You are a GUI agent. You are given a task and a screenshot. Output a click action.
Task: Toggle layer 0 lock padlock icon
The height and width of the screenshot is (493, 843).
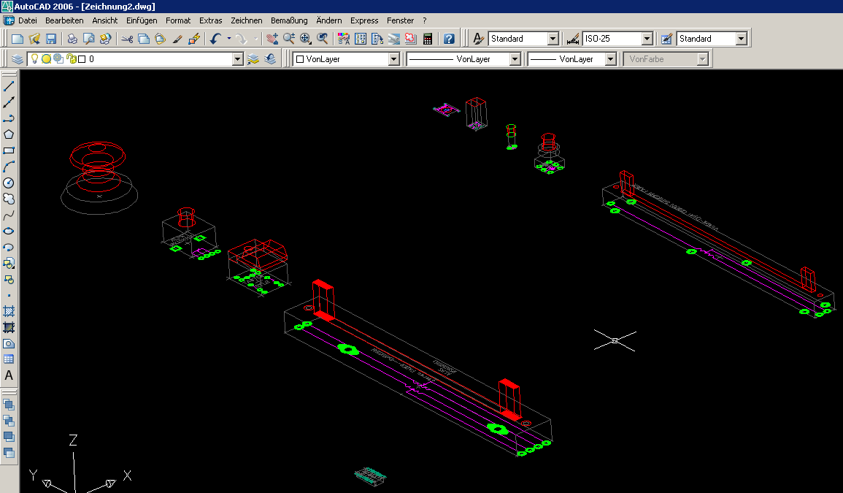click(x=71, y=59)
